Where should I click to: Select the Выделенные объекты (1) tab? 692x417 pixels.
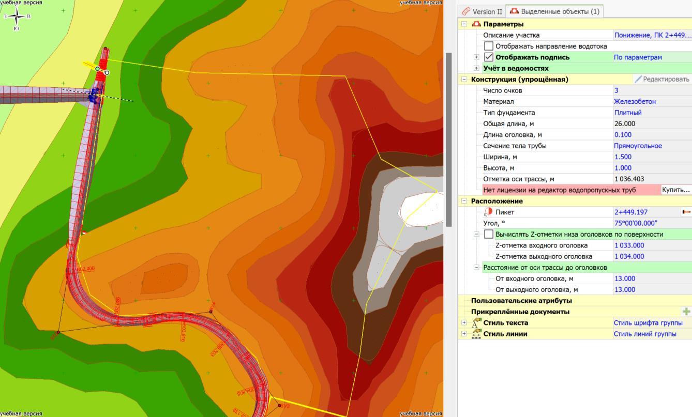(554, 11)
